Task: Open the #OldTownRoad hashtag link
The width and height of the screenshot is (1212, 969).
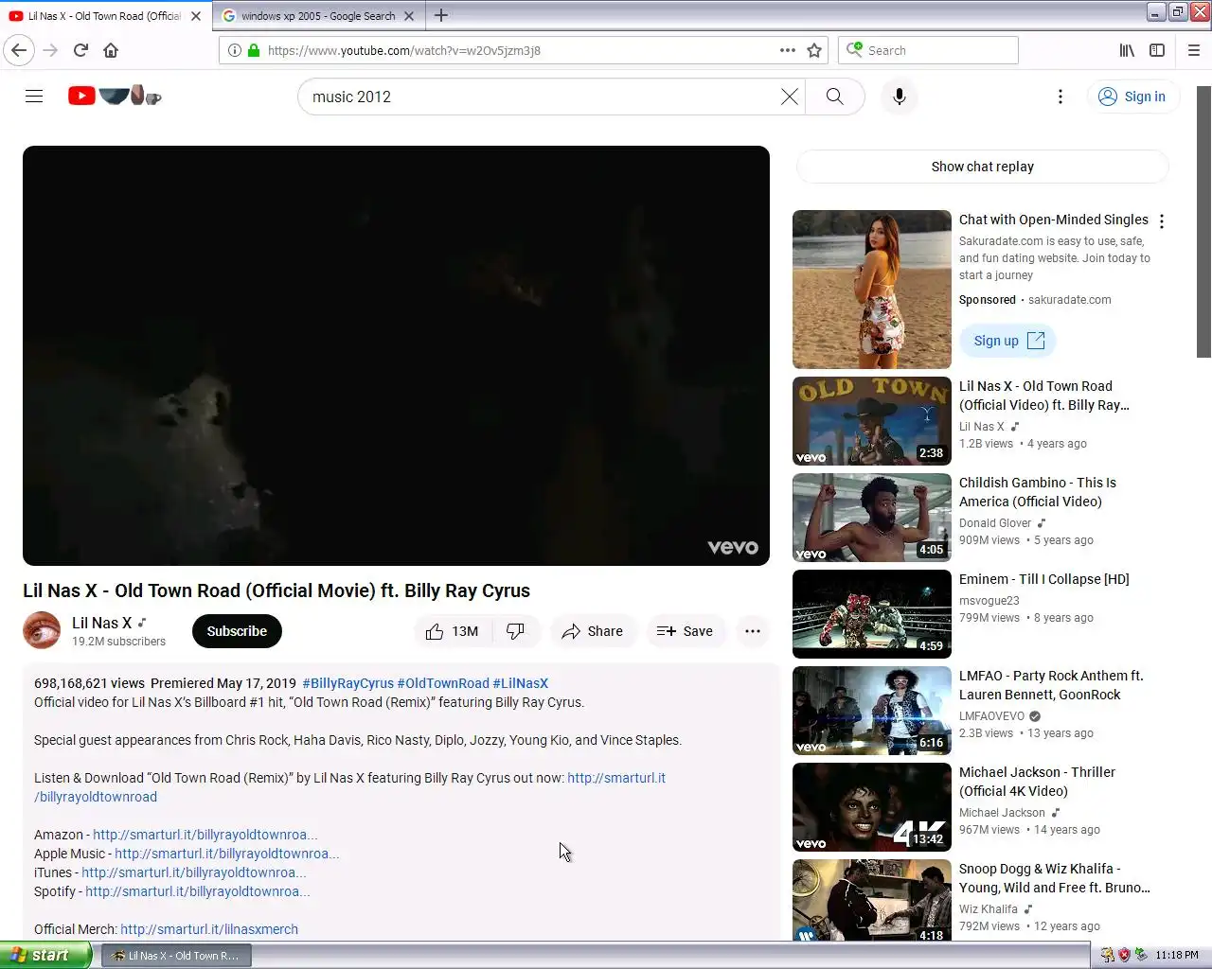Action: [x=443, y=683]
